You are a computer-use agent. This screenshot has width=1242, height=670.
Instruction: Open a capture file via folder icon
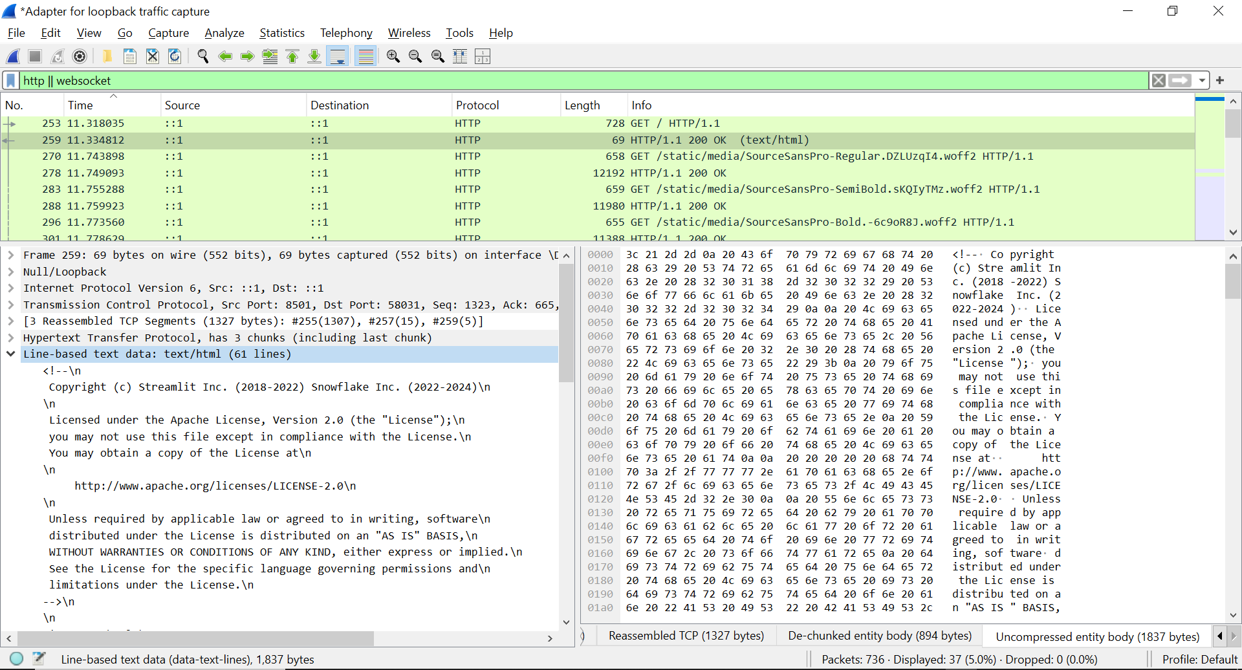[107, 56]
